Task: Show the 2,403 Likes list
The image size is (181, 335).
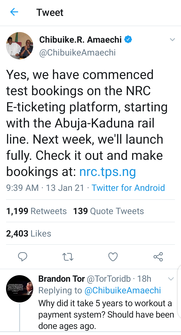Action: coord(29,234)
